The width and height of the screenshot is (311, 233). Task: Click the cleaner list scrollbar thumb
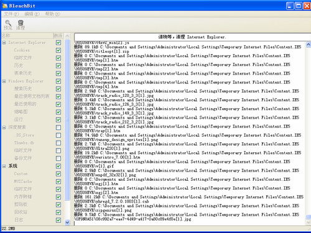point(67,120)
